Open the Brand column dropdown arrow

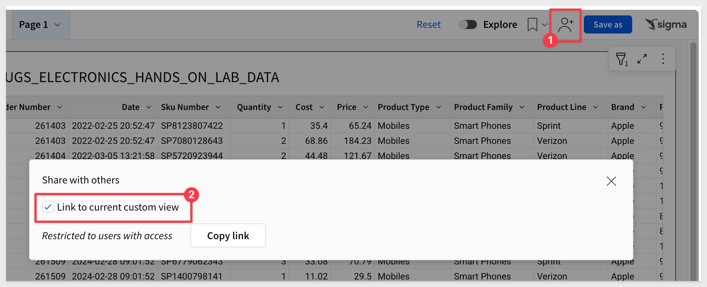point(644,107)
